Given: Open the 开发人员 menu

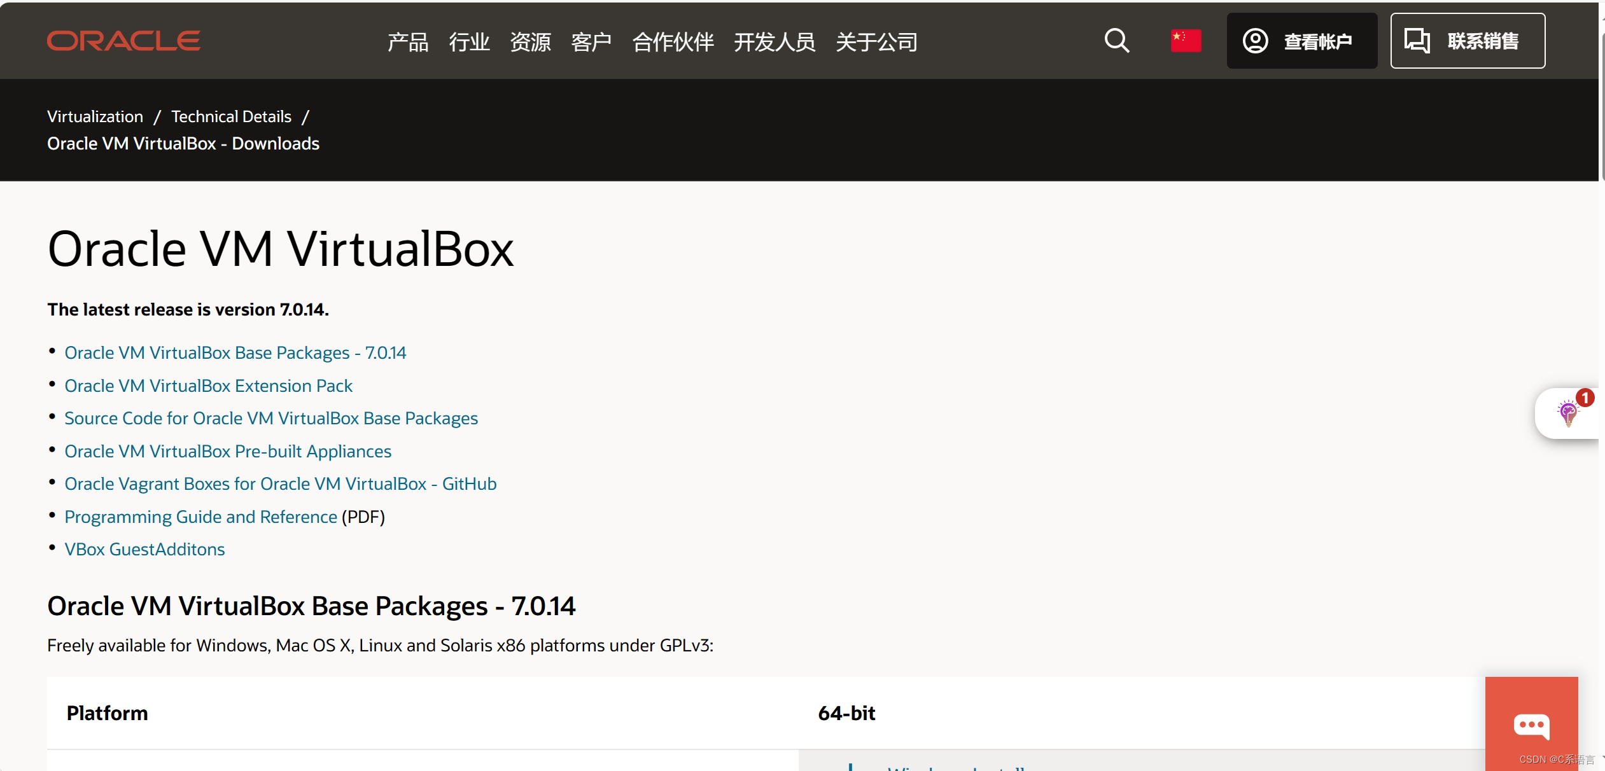Looking at the screenshot, I should [774, 42].
